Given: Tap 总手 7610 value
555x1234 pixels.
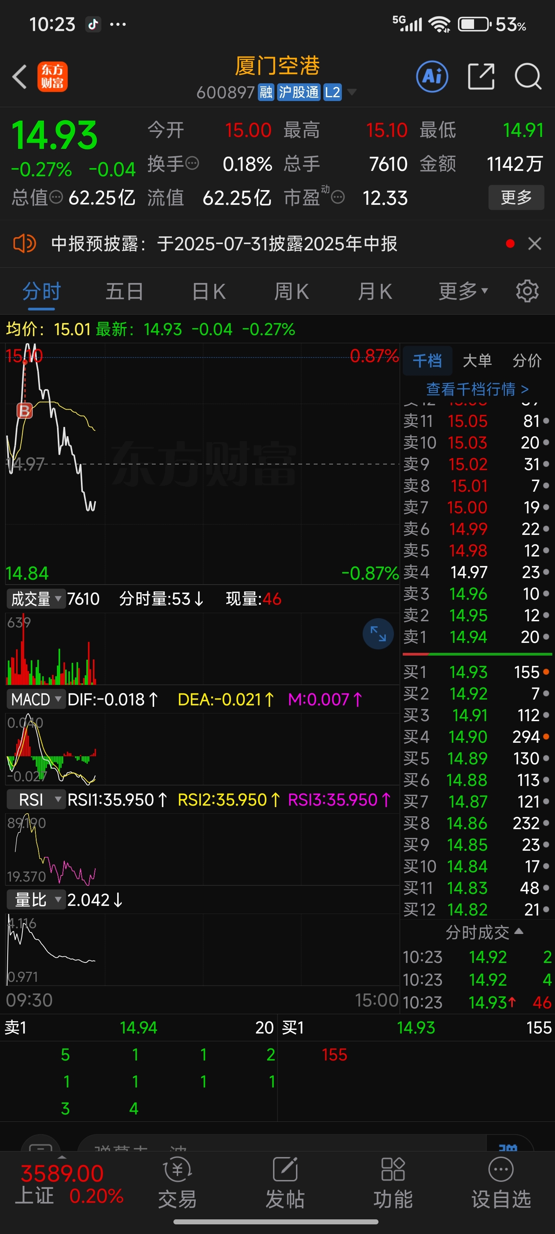Looking at the screenshot, I should pyautogui.click(x=388, y=164).
